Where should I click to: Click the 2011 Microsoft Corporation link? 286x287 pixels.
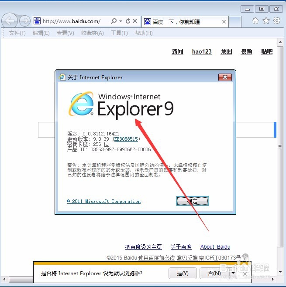click(104, 201)
